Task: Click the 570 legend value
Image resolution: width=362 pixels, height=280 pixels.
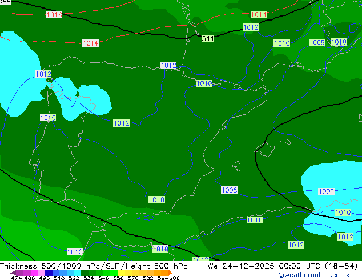Action: [133, 278]
